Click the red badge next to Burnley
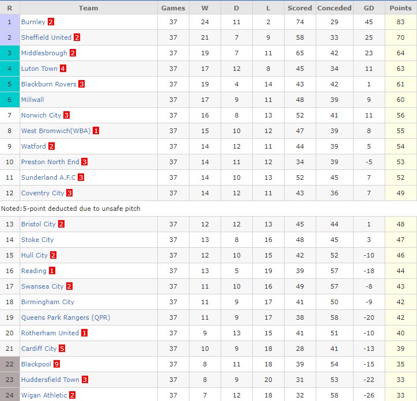 (51, 22)
